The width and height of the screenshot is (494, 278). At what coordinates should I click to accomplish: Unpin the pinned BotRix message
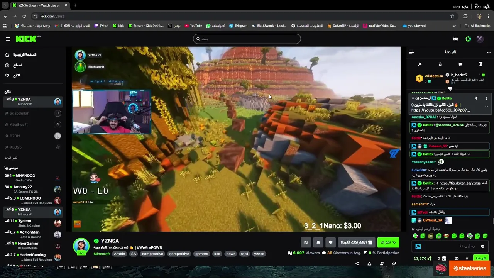(476, 98)
